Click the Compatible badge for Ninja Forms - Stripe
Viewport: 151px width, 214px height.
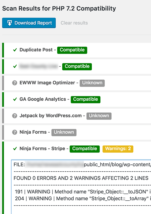coord(85,149)
